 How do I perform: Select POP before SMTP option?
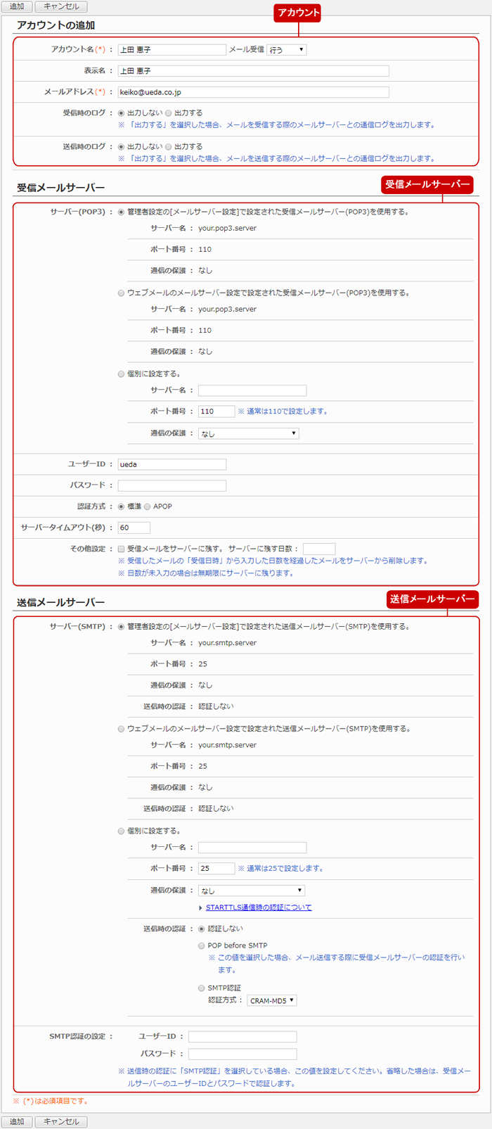(x=202, y=946)
